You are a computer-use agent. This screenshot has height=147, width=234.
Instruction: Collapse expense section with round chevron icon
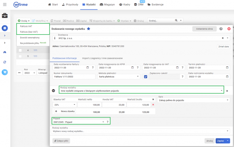point(54,90)
